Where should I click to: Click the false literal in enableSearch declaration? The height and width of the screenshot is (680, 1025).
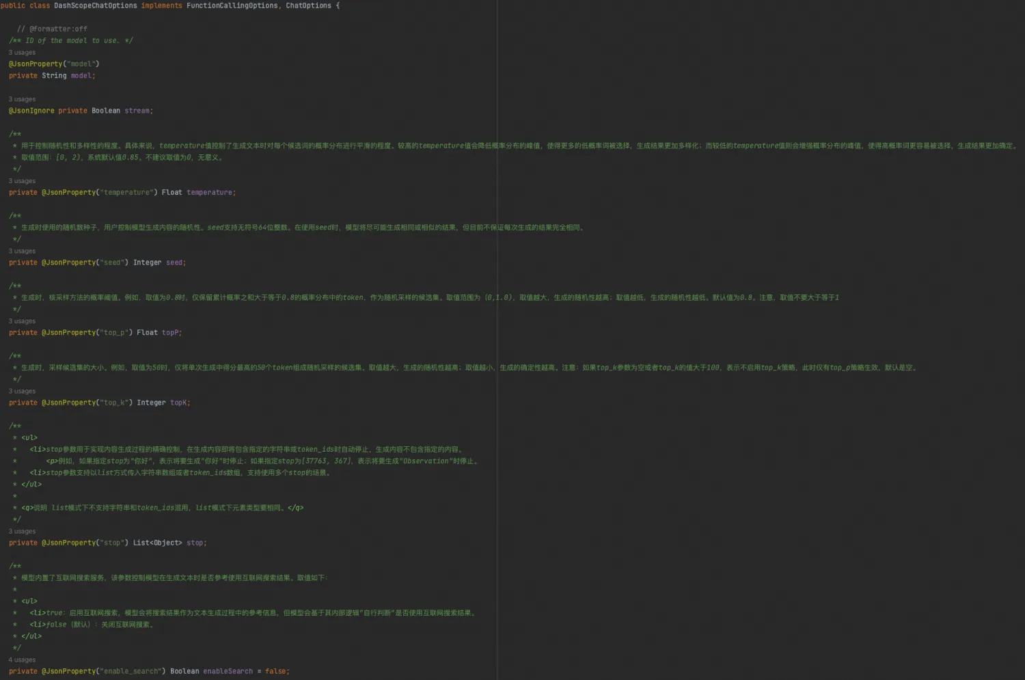click(275, 671)
